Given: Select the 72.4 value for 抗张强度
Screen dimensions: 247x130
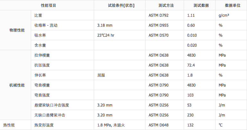Looking at the screenshot, I should coord(192,65).
